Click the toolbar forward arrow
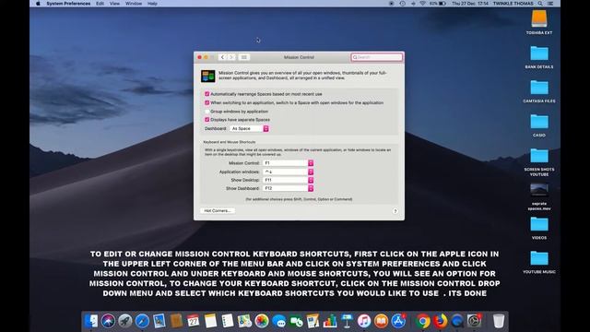 [x=231, y=57]
